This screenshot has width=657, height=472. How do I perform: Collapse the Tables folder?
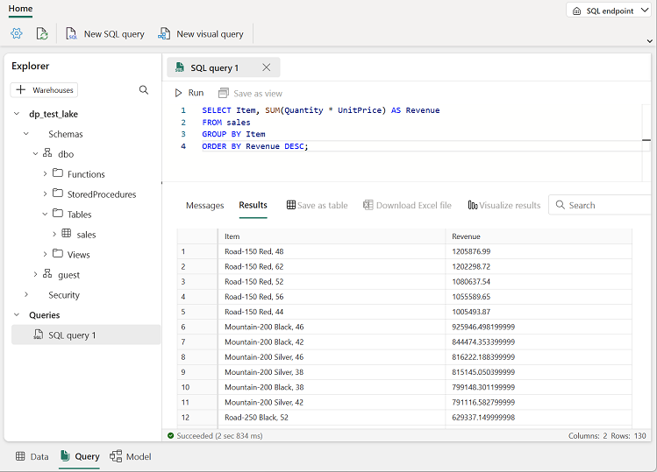pyautogui.click(x=46, y=214)
